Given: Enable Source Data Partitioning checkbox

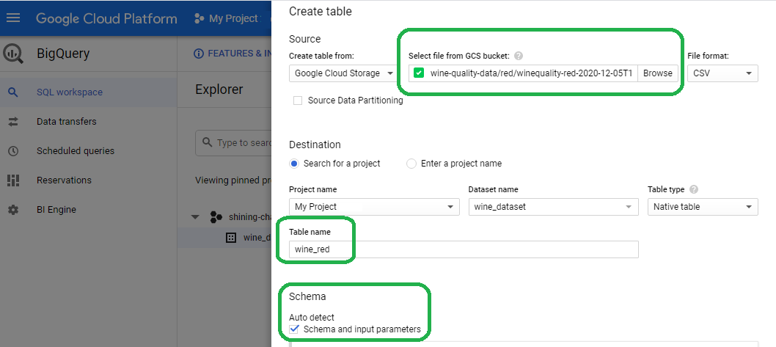Looking at the screenshot, I should click(298, 101).
